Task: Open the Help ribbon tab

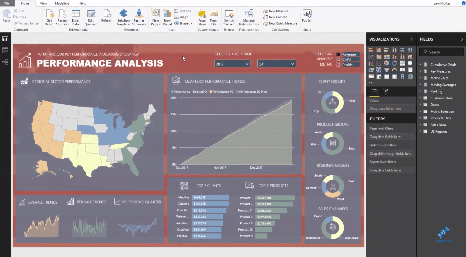Action: click(x=83, y=3)
